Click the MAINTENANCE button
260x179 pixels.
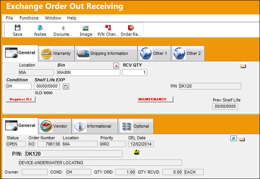(x=155, y=99)
